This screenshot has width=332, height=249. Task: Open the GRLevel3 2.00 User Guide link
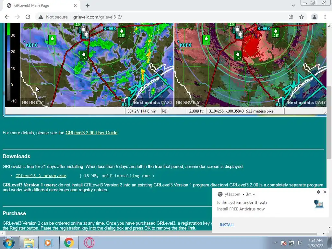[91, 133]
